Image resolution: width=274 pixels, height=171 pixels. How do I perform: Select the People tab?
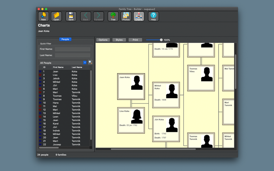[x=65, y=39]
